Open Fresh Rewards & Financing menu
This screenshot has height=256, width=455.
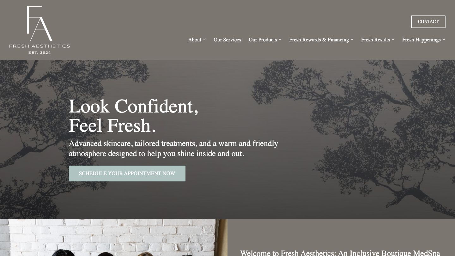pos(319,40)
